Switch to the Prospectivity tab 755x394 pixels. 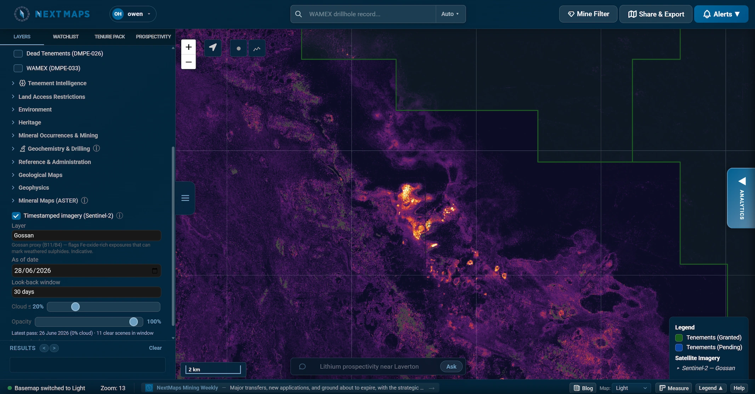pos(153,37)
